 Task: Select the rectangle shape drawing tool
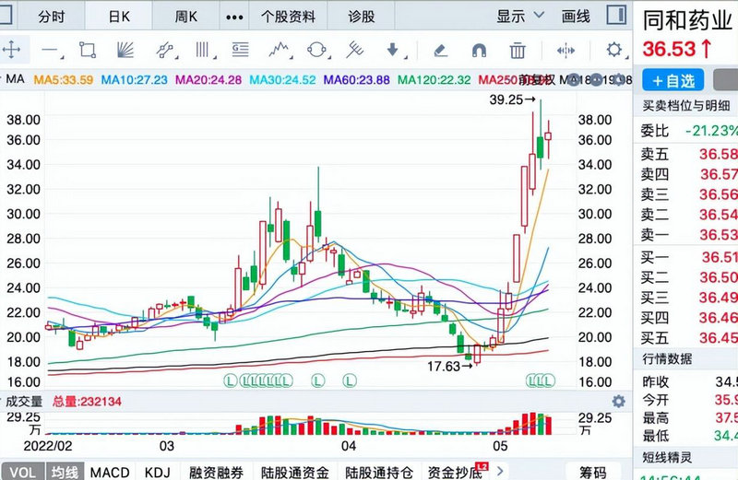(x=88, y=49)
